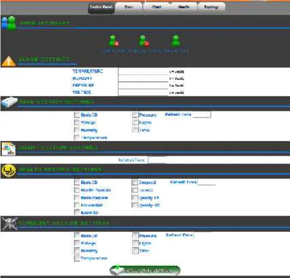
Task: Click the orange alarm warning triangle icon
Action: click(8, 61)
